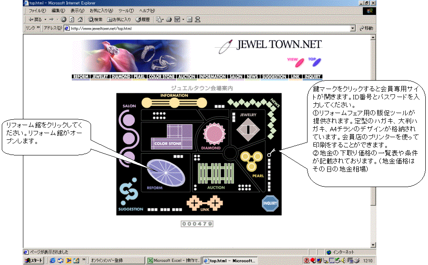The height and width of the screenshot is (265, 428).
Task: Launch Internet Explorer from quick launch
Action: tap(52, 261)
